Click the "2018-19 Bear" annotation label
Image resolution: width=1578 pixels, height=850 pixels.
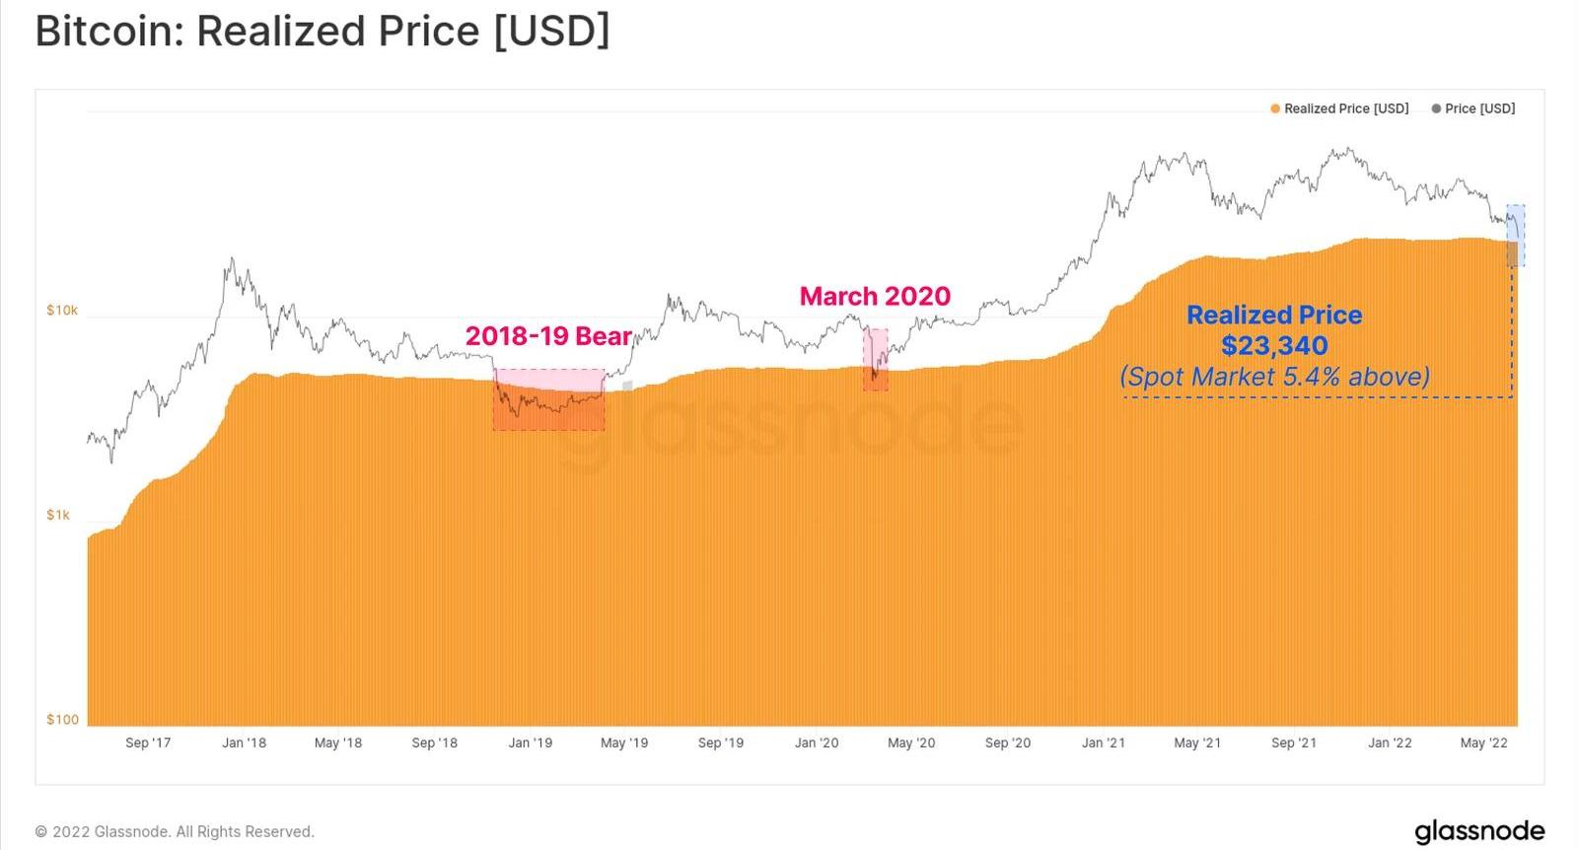[x=548, y=336]
